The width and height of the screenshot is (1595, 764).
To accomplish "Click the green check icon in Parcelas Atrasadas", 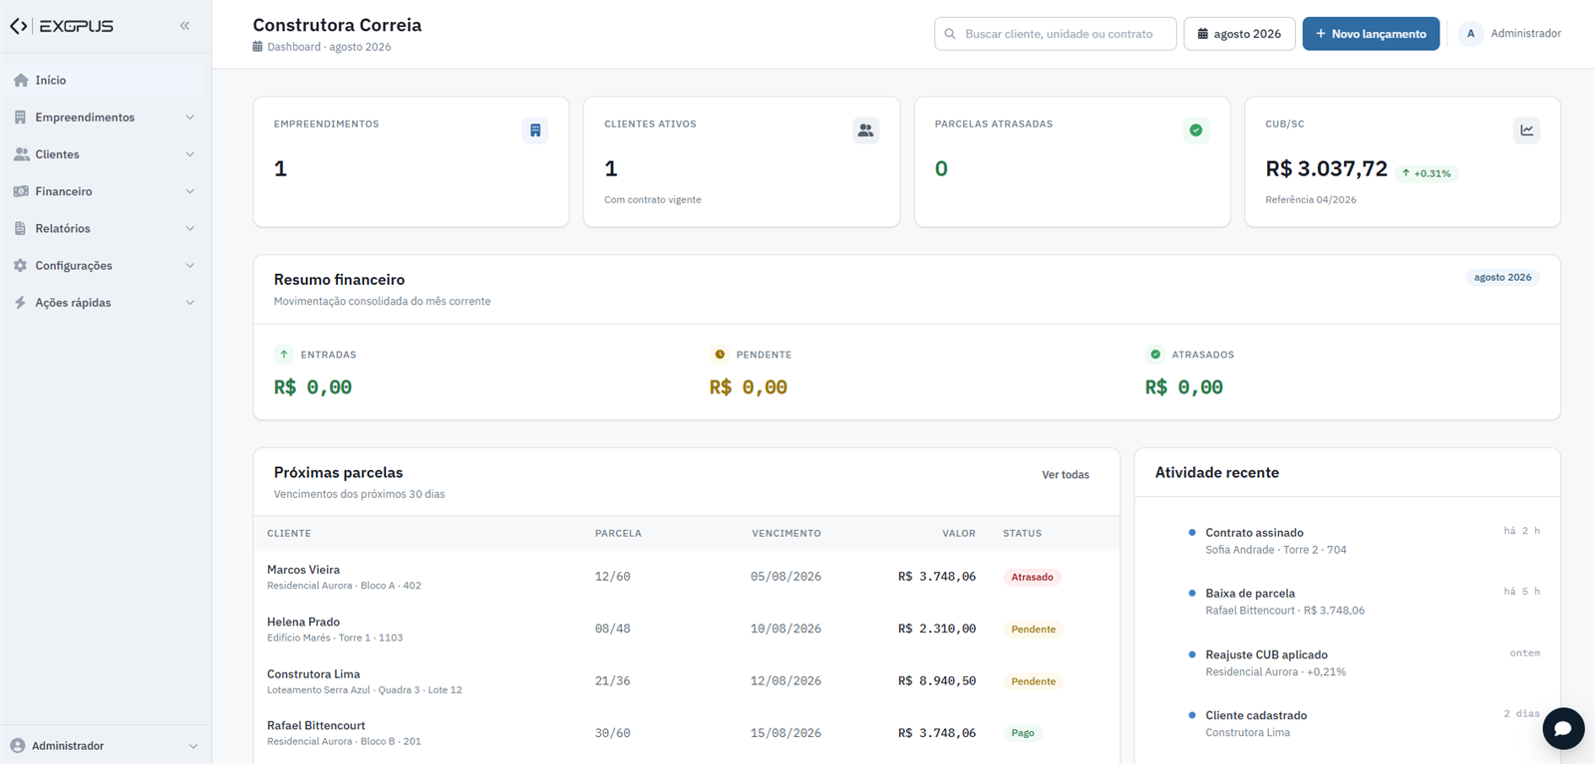I will [1195, 130].
